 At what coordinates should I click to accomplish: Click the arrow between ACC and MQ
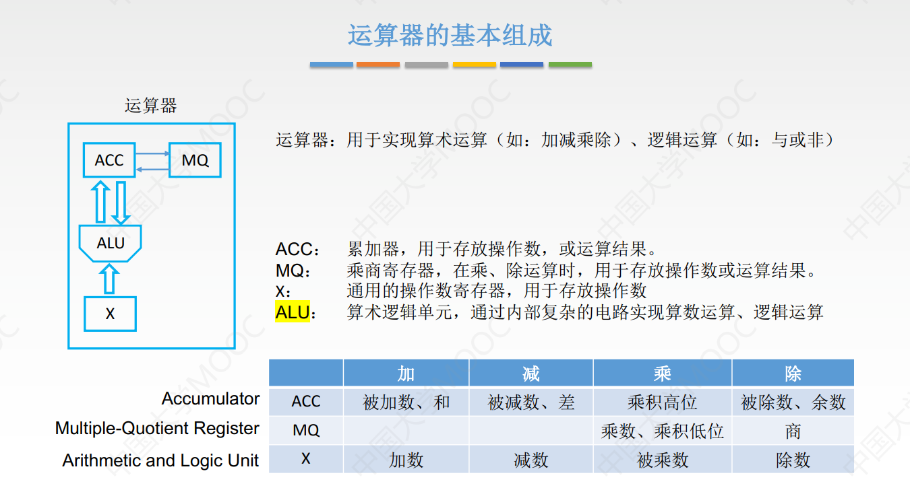pos(150,160)
